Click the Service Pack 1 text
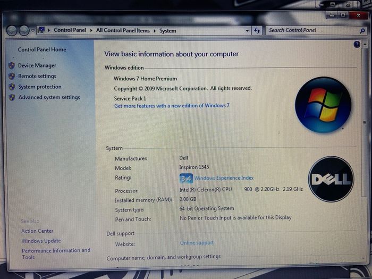This screenshot has width=372, height=279. 130,98
